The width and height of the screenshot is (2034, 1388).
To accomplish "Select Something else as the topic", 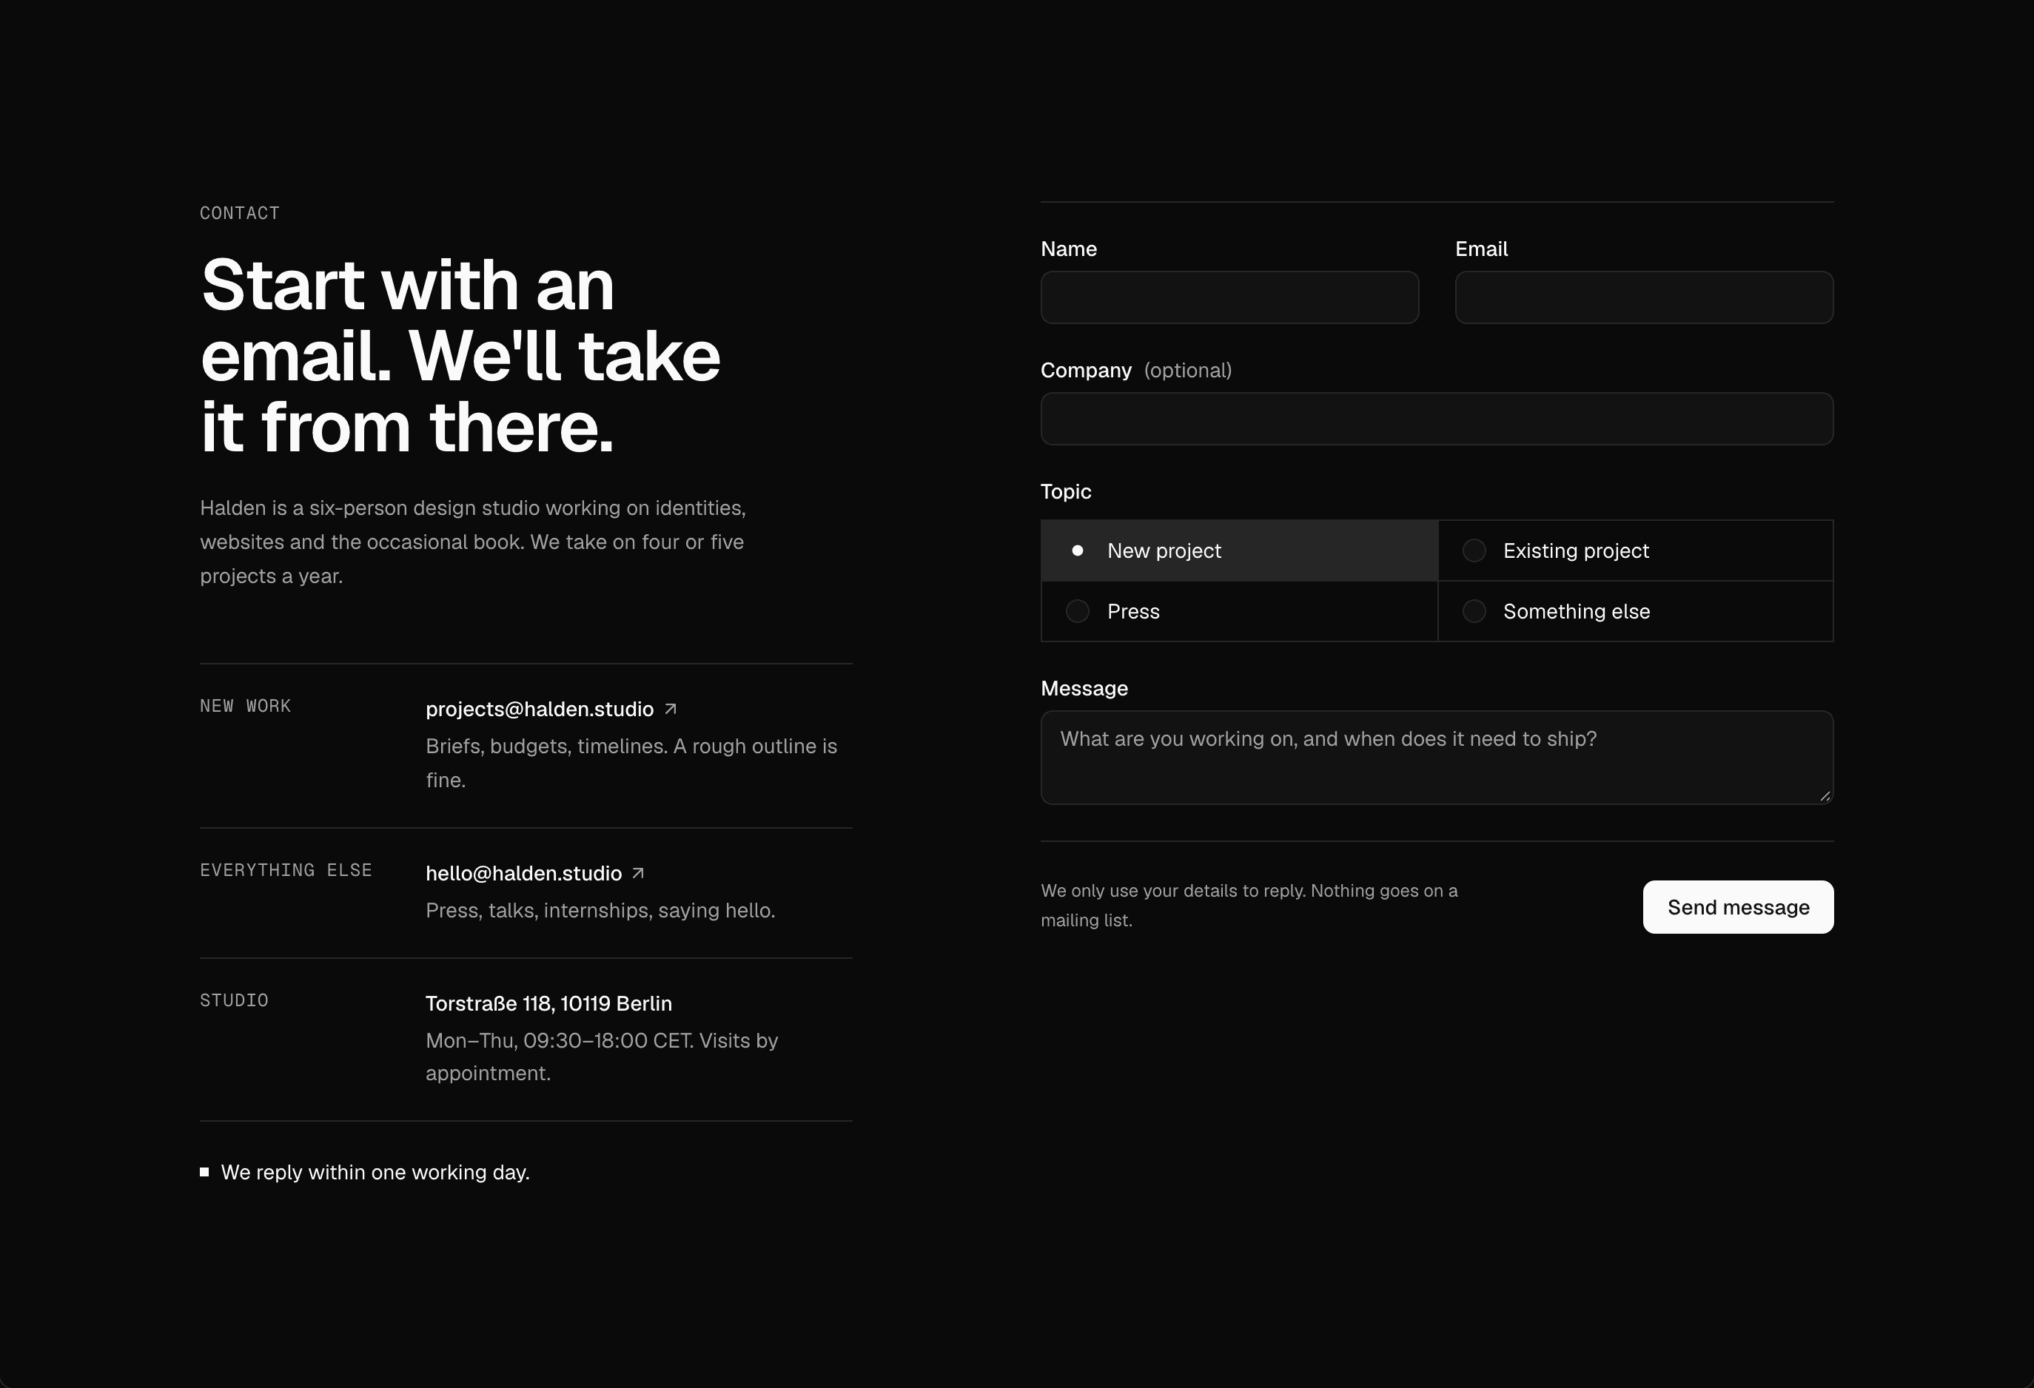I will point(1636,611).
